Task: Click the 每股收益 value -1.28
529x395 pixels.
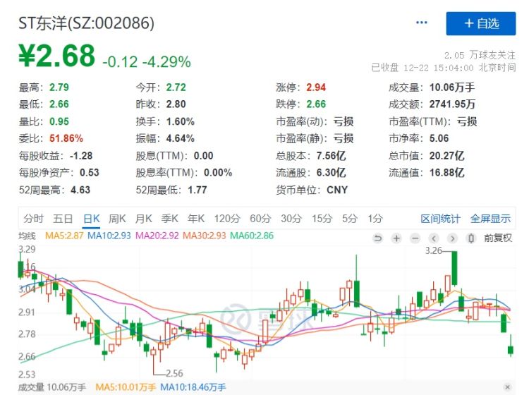Action: [x=81, y=155]
